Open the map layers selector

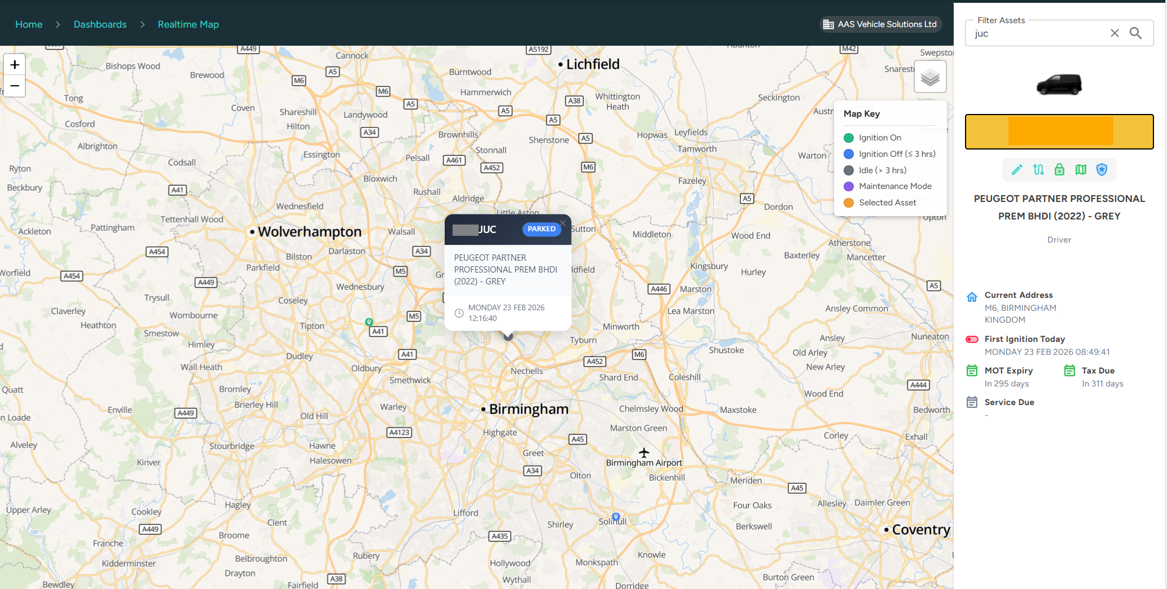coord(930,77)
